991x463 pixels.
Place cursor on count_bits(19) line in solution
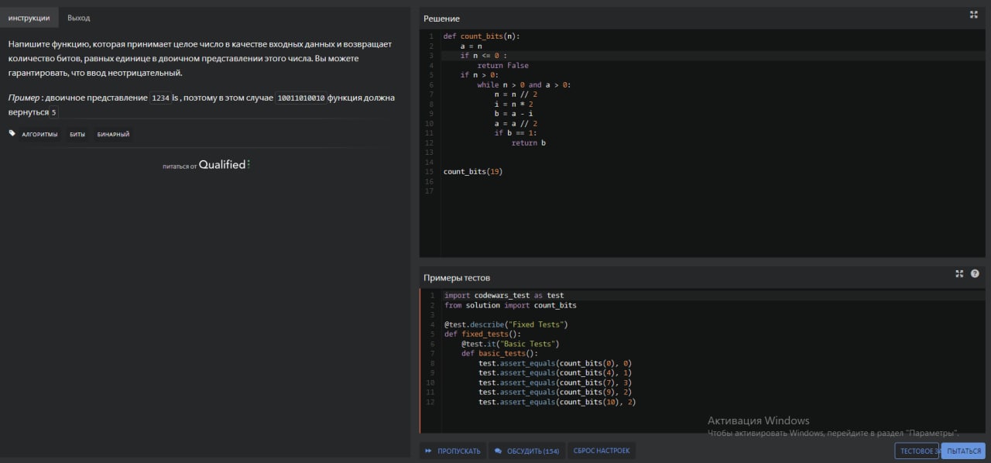click(473, 171)
